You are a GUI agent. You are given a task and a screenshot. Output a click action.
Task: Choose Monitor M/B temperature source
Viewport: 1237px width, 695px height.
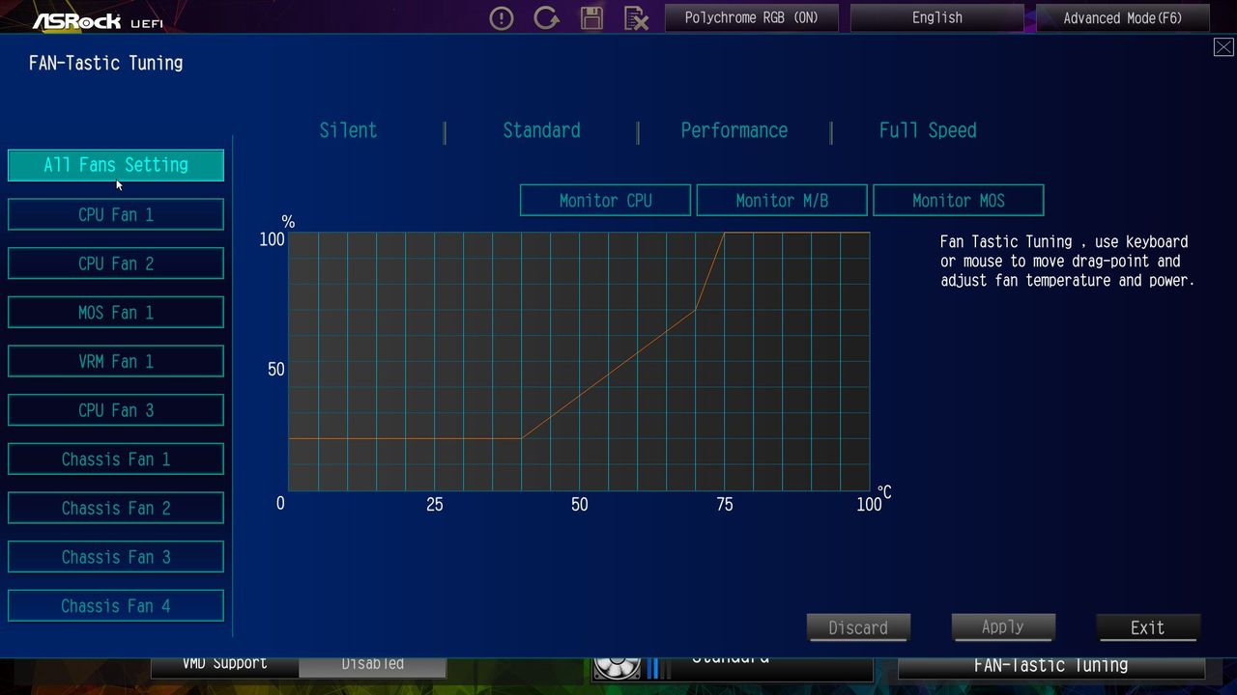(782, 201)
